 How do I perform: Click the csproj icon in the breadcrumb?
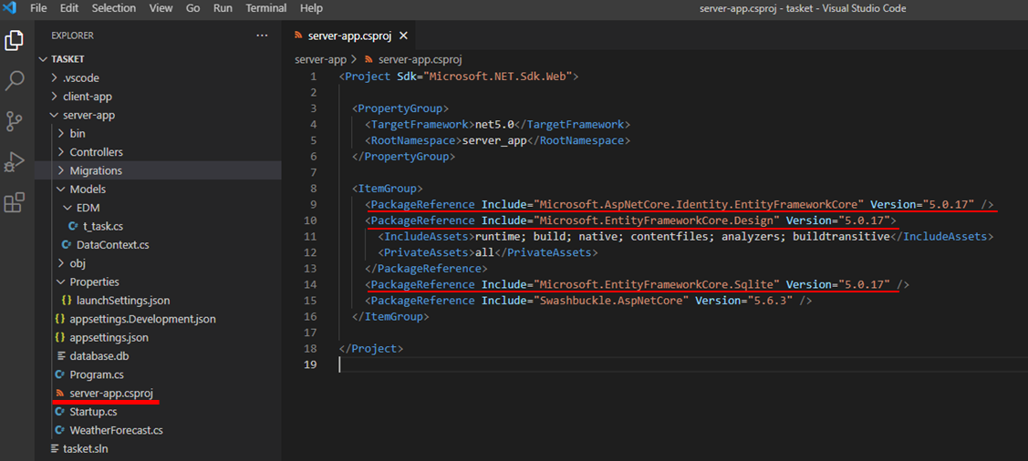click(x=369, y=59)
